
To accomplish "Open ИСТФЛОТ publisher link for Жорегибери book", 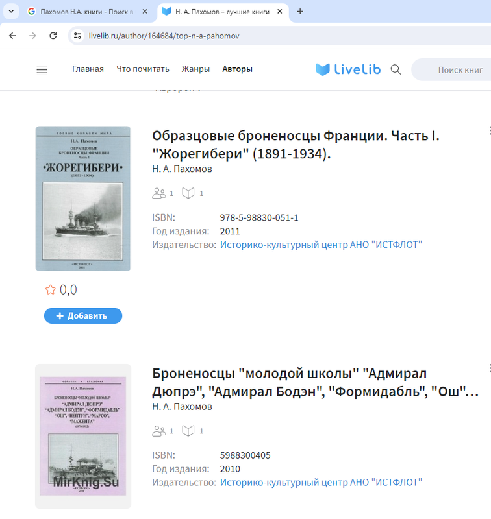I will pyautogui.click(x=321, y=245).
